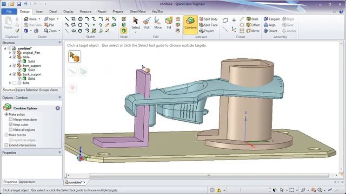Image resolution: width=346 pixels, height=194 pixels.
Task: Open the Select tool dropdown arrow
Action: tap(136, 32)
